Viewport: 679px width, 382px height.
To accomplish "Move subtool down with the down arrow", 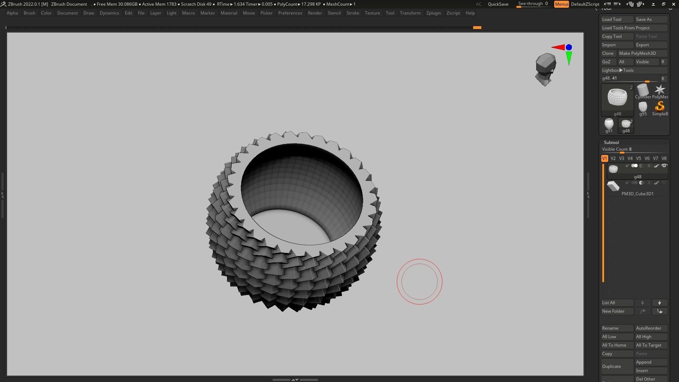I will point(660,303).
